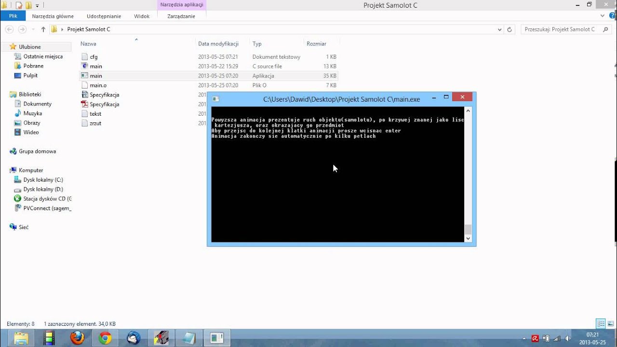The image size is (617, 347).
Task: Open the Muzyka library
Action: [32, 113]
